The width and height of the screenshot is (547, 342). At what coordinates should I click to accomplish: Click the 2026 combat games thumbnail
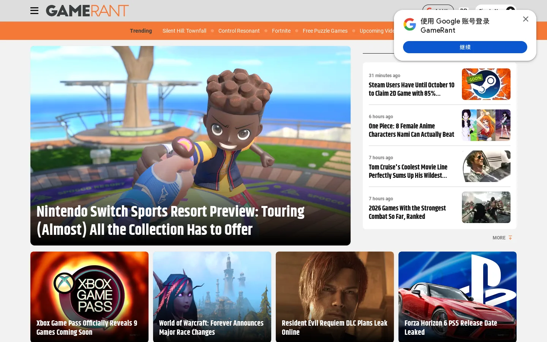[486, 207]
